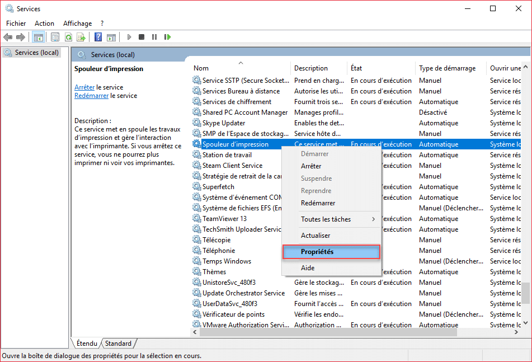Click the Arrêter le service link
The width and height of the screenshot is (532, 362).
click(x=84, y=87)
